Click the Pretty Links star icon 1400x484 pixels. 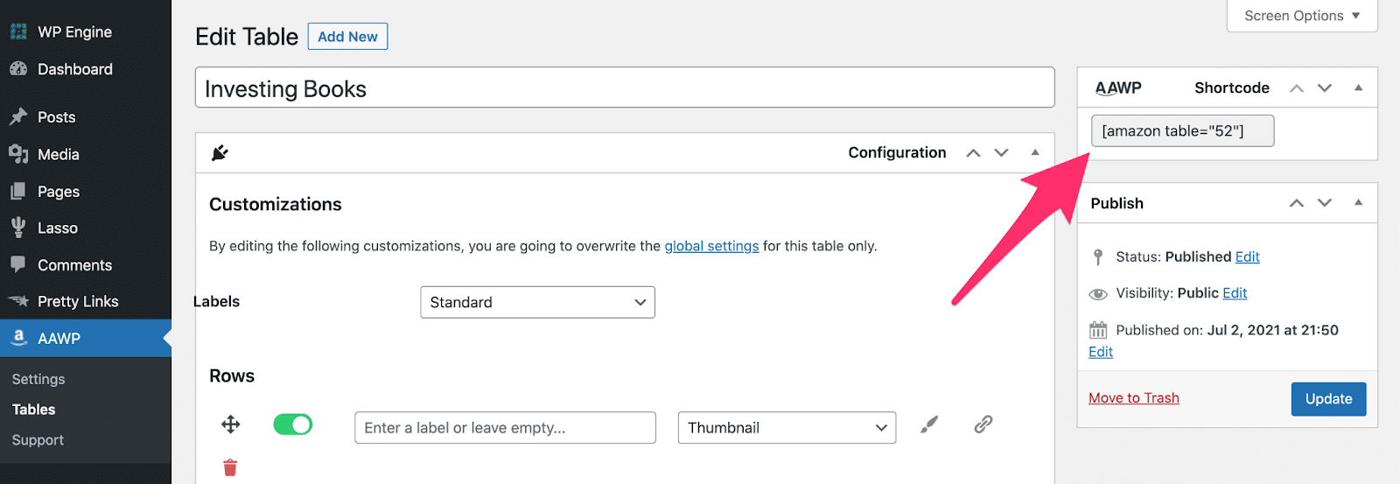click(18, 301)
